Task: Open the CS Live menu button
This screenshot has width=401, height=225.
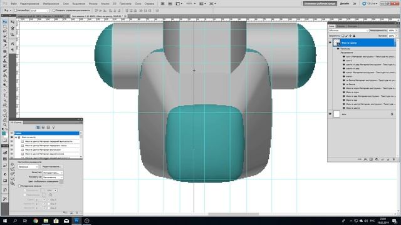Action: click(x=370, y=4)
